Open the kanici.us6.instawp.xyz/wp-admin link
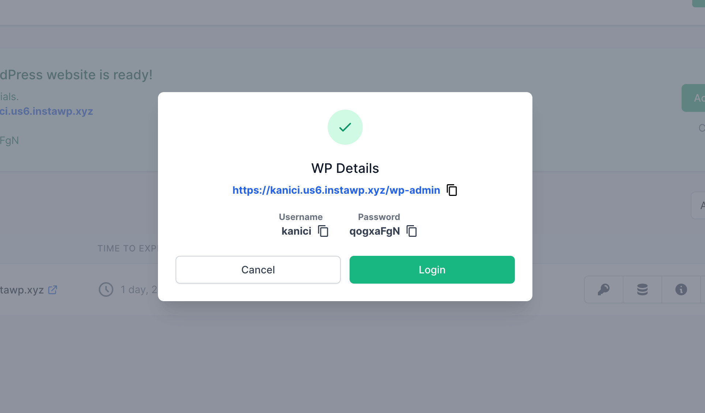The image size is (705, 413). (336, 190)
